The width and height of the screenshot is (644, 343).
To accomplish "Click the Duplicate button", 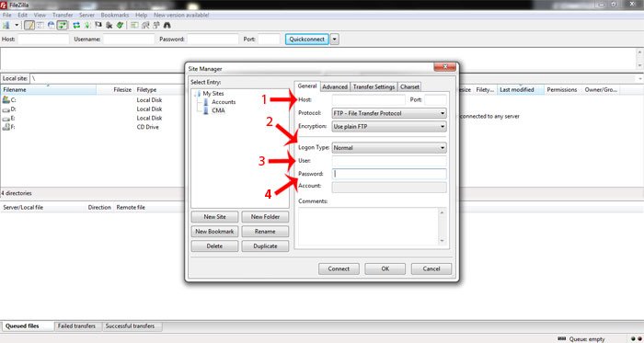I will point(265,246).
